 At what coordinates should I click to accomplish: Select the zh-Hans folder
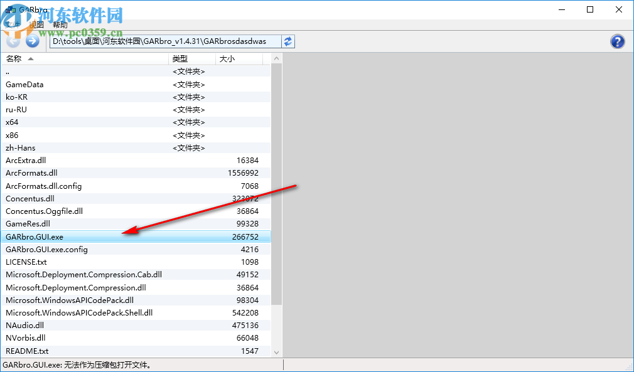click(136, 147)
